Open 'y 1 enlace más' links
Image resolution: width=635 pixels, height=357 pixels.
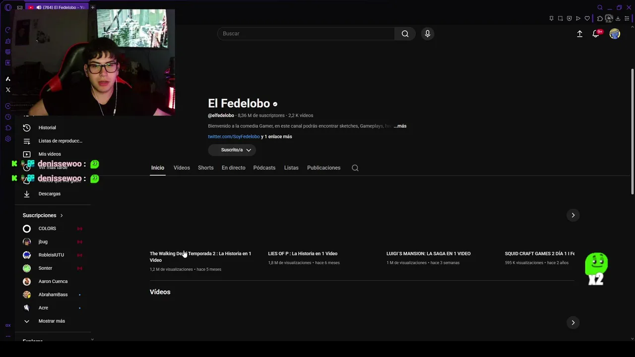pyautogui.click(x=276, y=137)
